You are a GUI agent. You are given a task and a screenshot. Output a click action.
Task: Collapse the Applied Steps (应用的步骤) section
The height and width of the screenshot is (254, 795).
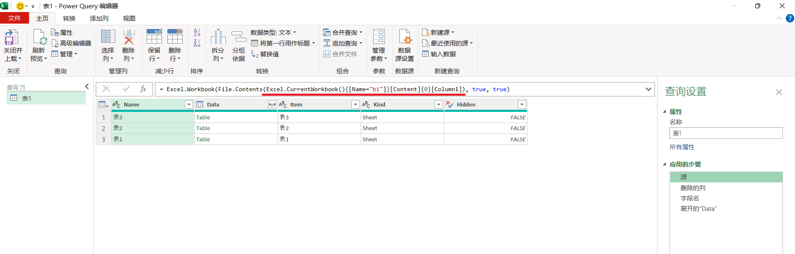click(x=665, y=164)
